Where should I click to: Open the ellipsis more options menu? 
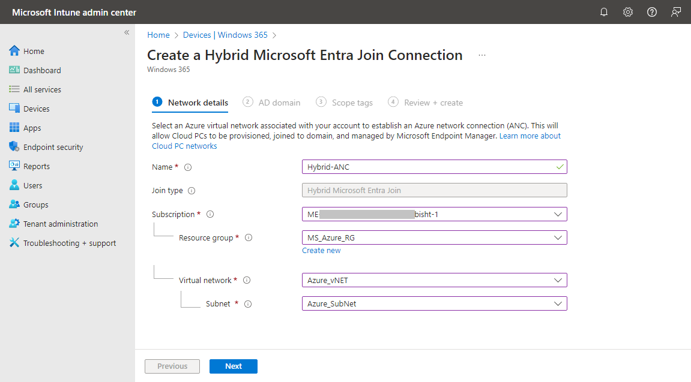point(482,55)
